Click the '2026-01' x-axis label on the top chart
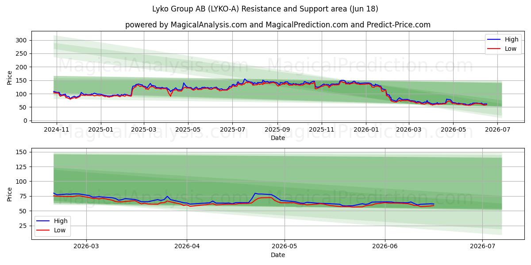Screen dimensions: 531x265 pos(366,130)
